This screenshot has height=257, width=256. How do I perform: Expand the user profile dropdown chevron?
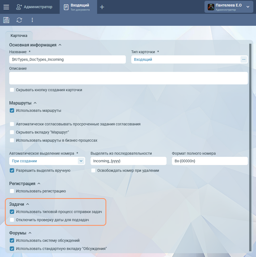coord(248,7)
